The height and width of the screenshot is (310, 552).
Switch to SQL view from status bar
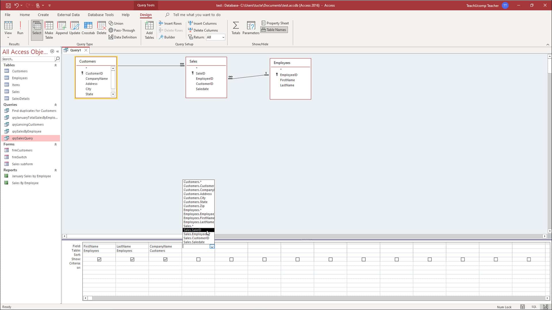click(x=534, y=307)
